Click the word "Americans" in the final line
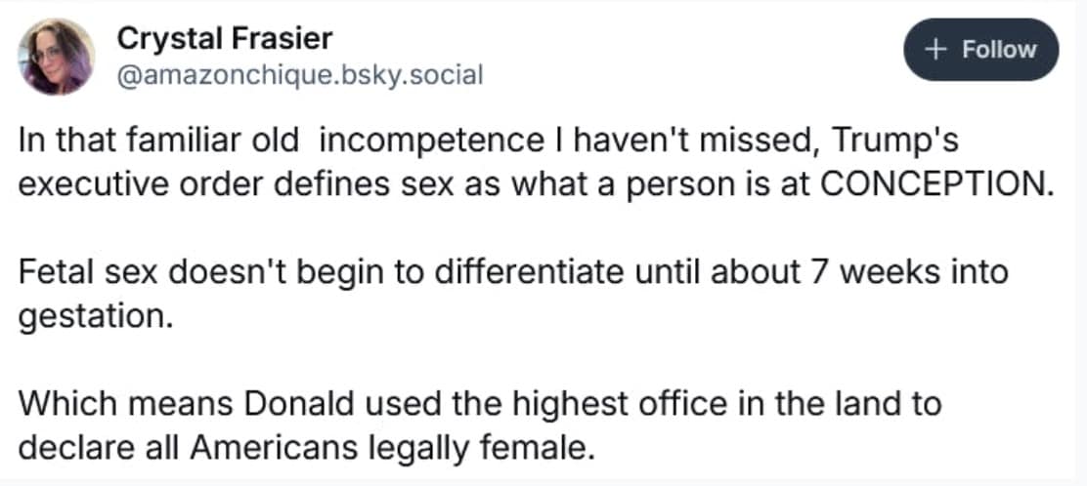Viewport: 1087px width, 486px height. tap(259, 446)
